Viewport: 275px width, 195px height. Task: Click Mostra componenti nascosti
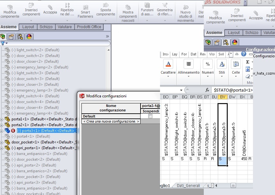point(128,13)
